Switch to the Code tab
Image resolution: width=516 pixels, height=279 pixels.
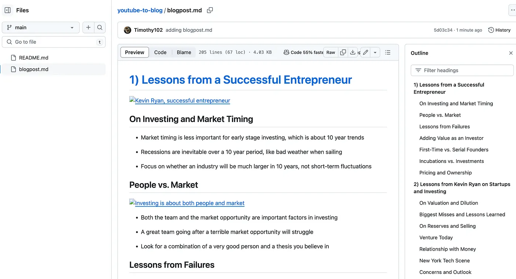[x=160, y=52]
